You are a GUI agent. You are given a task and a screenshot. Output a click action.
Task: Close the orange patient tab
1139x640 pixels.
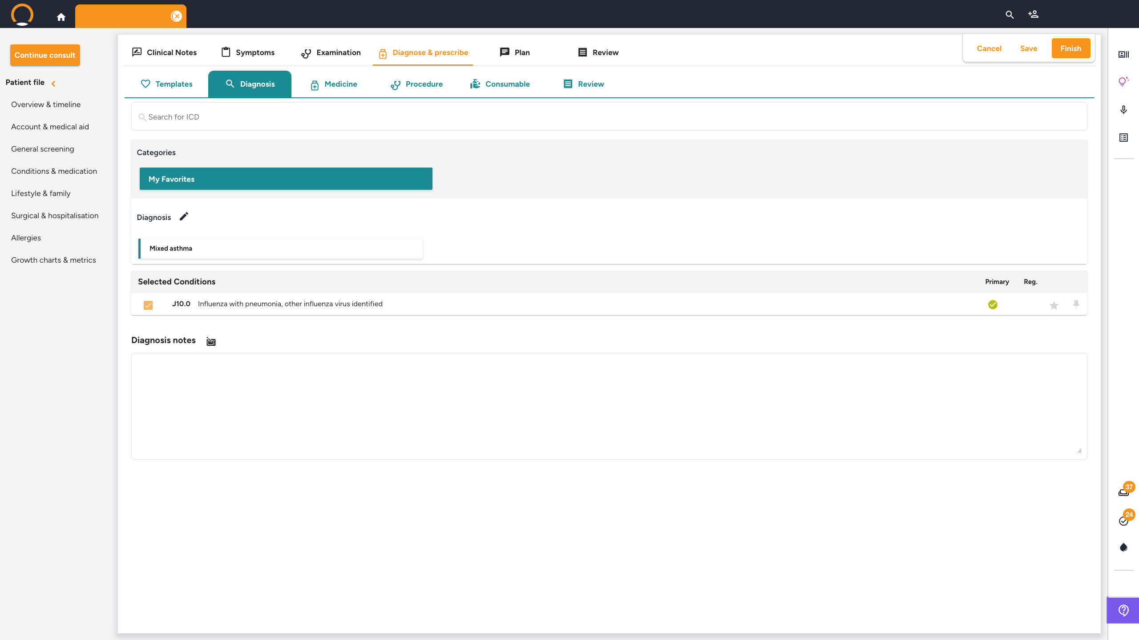pos(177,16)
